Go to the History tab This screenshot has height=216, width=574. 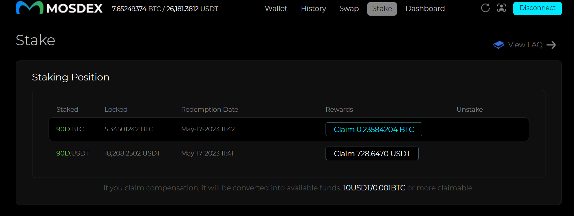(x=313, y=9)
